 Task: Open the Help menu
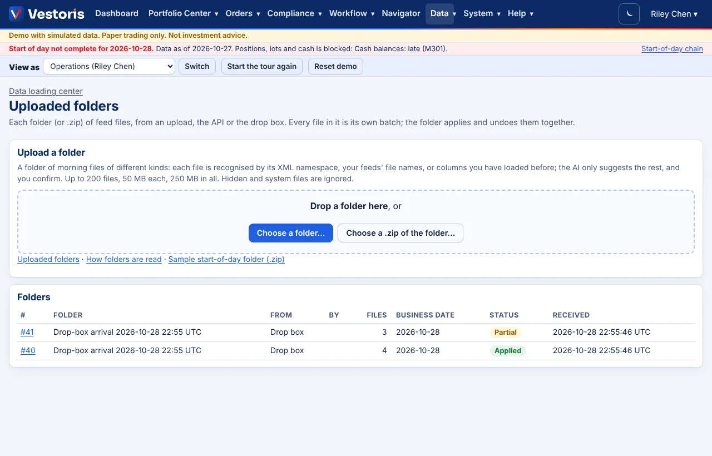[x=520, y=13]
